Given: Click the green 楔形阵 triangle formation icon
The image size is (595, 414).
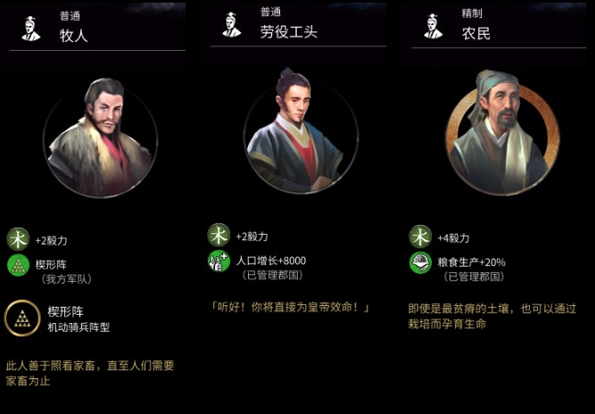Looking at the screenshot, I should point(18,265).
